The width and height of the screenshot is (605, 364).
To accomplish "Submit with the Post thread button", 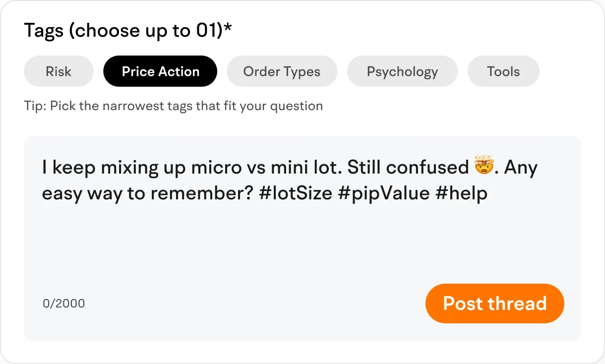I will pyautogui.click(x=494, y=303).
